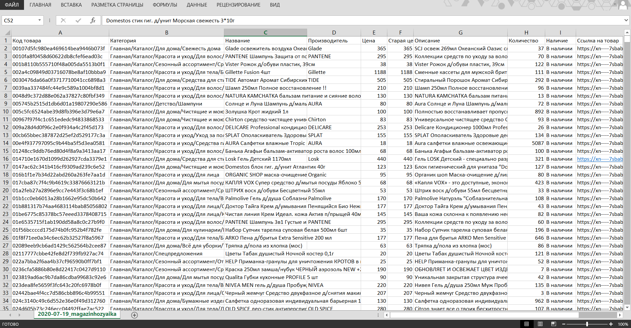Open the РЕЦЕНЗИРОВАНИЕ ribbon tab

coord(238,5)
